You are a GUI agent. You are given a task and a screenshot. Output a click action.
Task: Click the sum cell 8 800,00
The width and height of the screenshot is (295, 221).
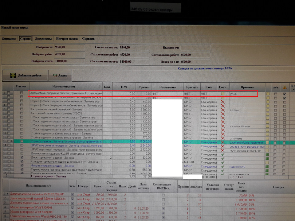click(x=144, y=110)
